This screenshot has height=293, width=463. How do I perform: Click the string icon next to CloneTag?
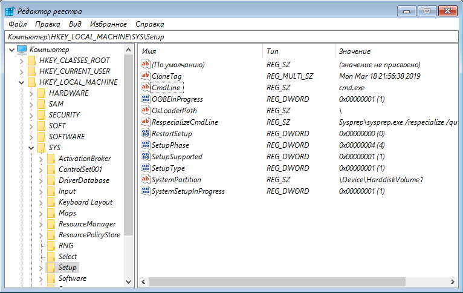(x=145, y=76)
